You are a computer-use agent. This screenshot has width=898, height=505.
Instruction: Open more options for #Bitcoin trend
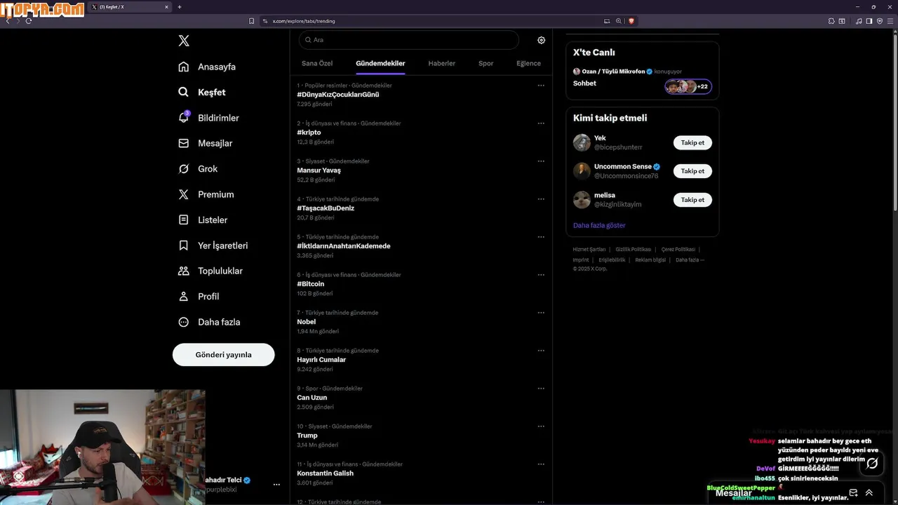541,275
